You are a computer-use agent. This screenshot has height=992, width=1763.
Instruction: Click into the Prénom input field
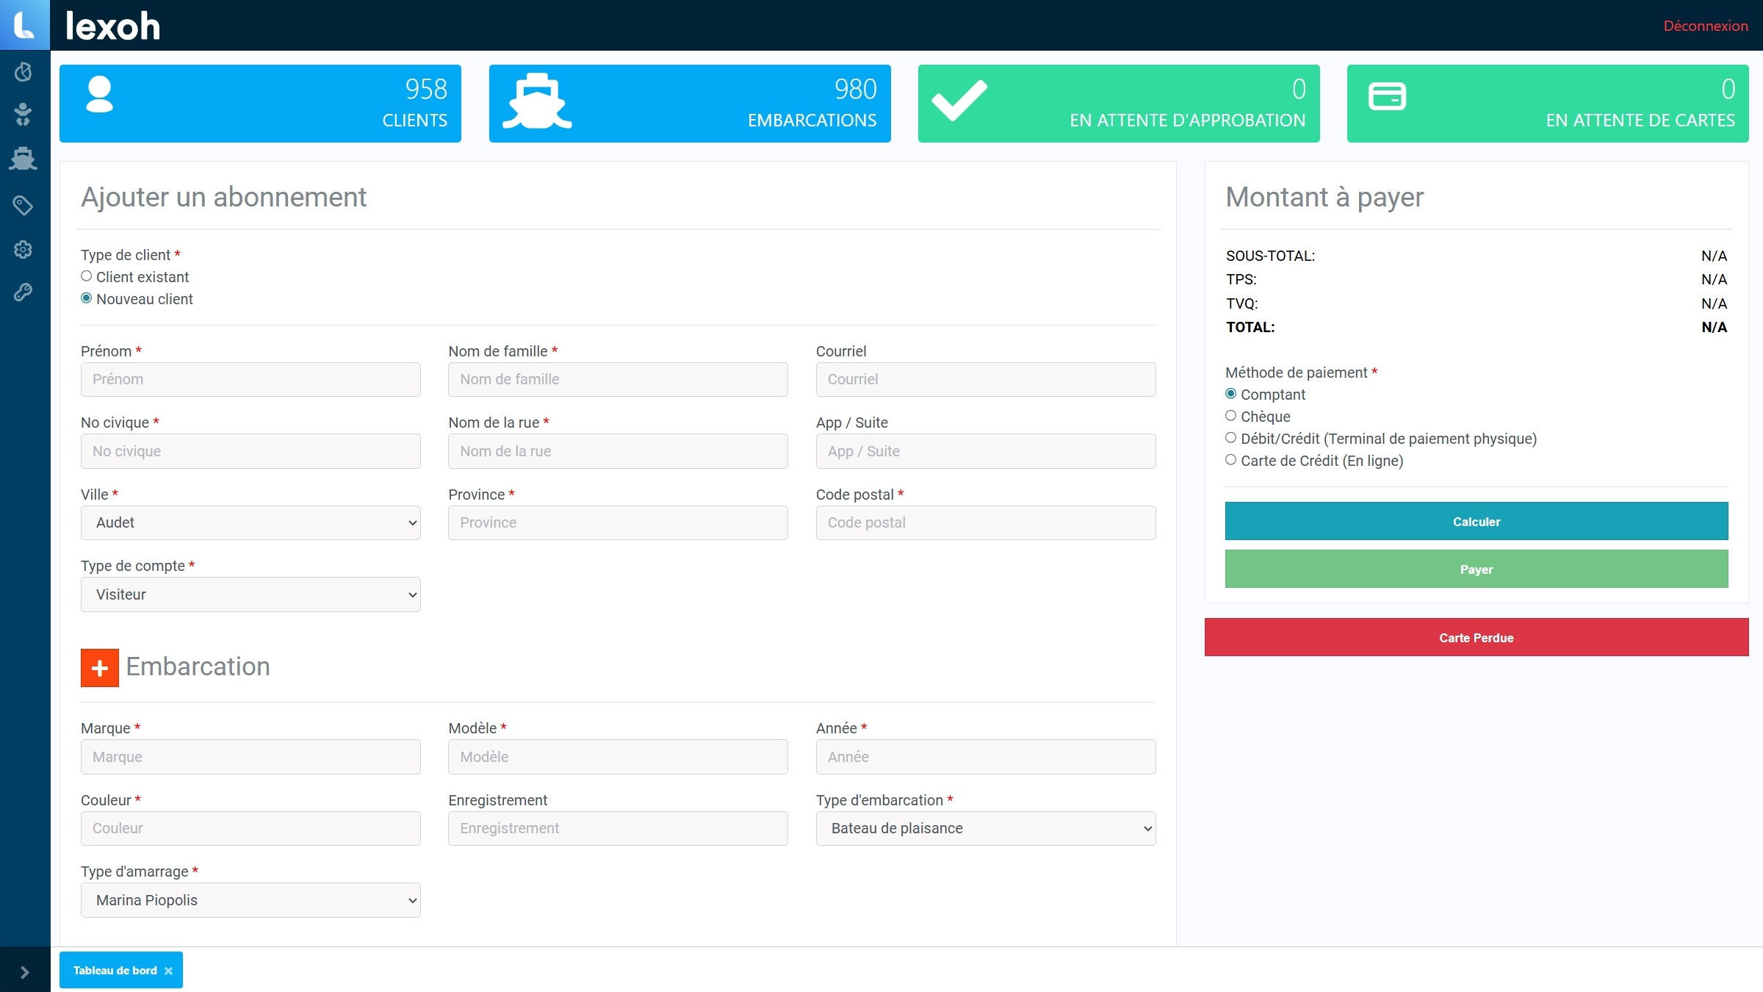click(x=250, y=380)
